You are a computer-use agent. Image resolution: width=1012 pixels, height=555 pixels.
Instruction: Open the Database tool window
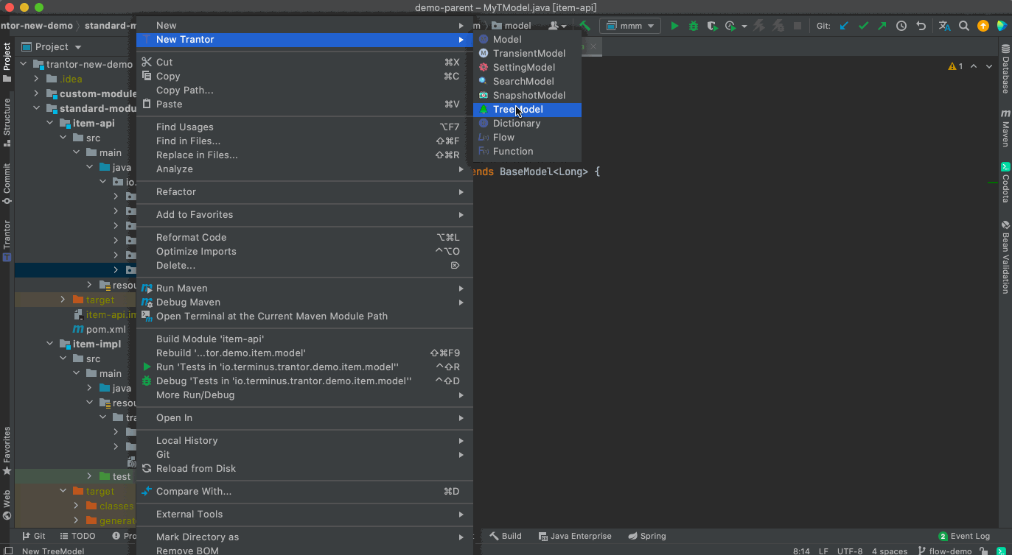[1005, 68]
